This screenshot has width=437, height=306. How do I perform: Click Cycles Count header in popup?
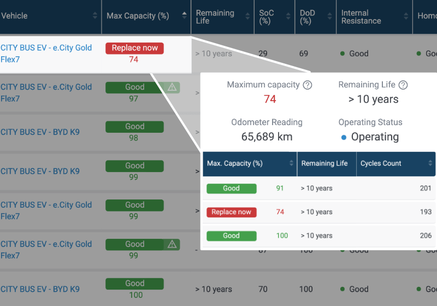pyautogui.click(x=381, y=163)
